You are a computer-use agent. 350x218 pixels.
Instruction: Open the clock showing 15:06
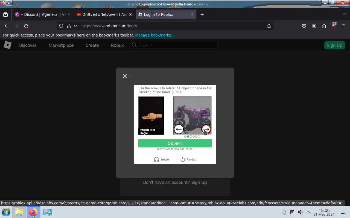click(x=324, y=212)
